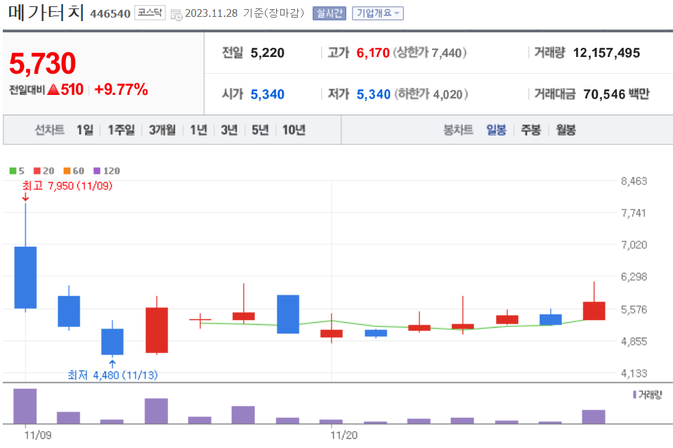Click the red up-triangle beside 510
The image size is (673, 448).
(53, 89)
